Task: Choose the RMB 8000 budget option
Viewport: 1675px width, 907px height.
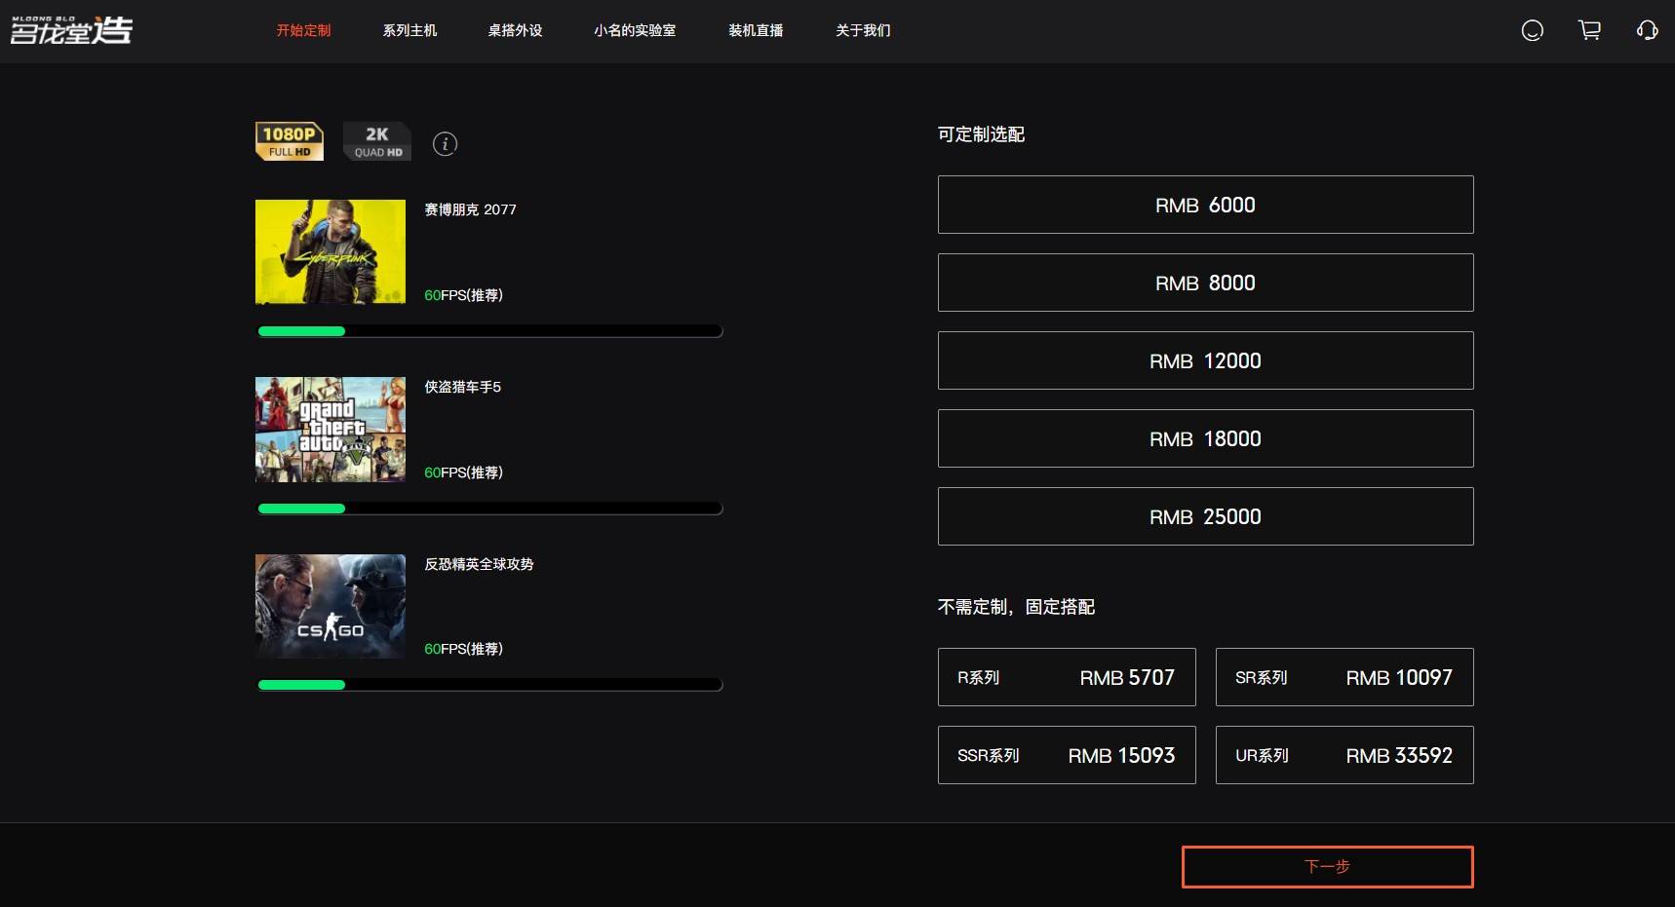Action: [1205, 283]
